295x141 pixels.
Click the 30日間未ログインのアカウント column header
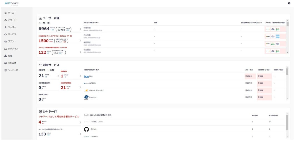252,23
